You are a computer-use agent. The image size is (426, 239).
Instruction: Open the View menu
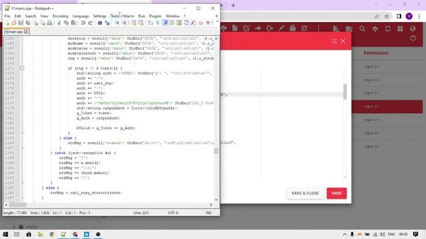click(45, 16)
